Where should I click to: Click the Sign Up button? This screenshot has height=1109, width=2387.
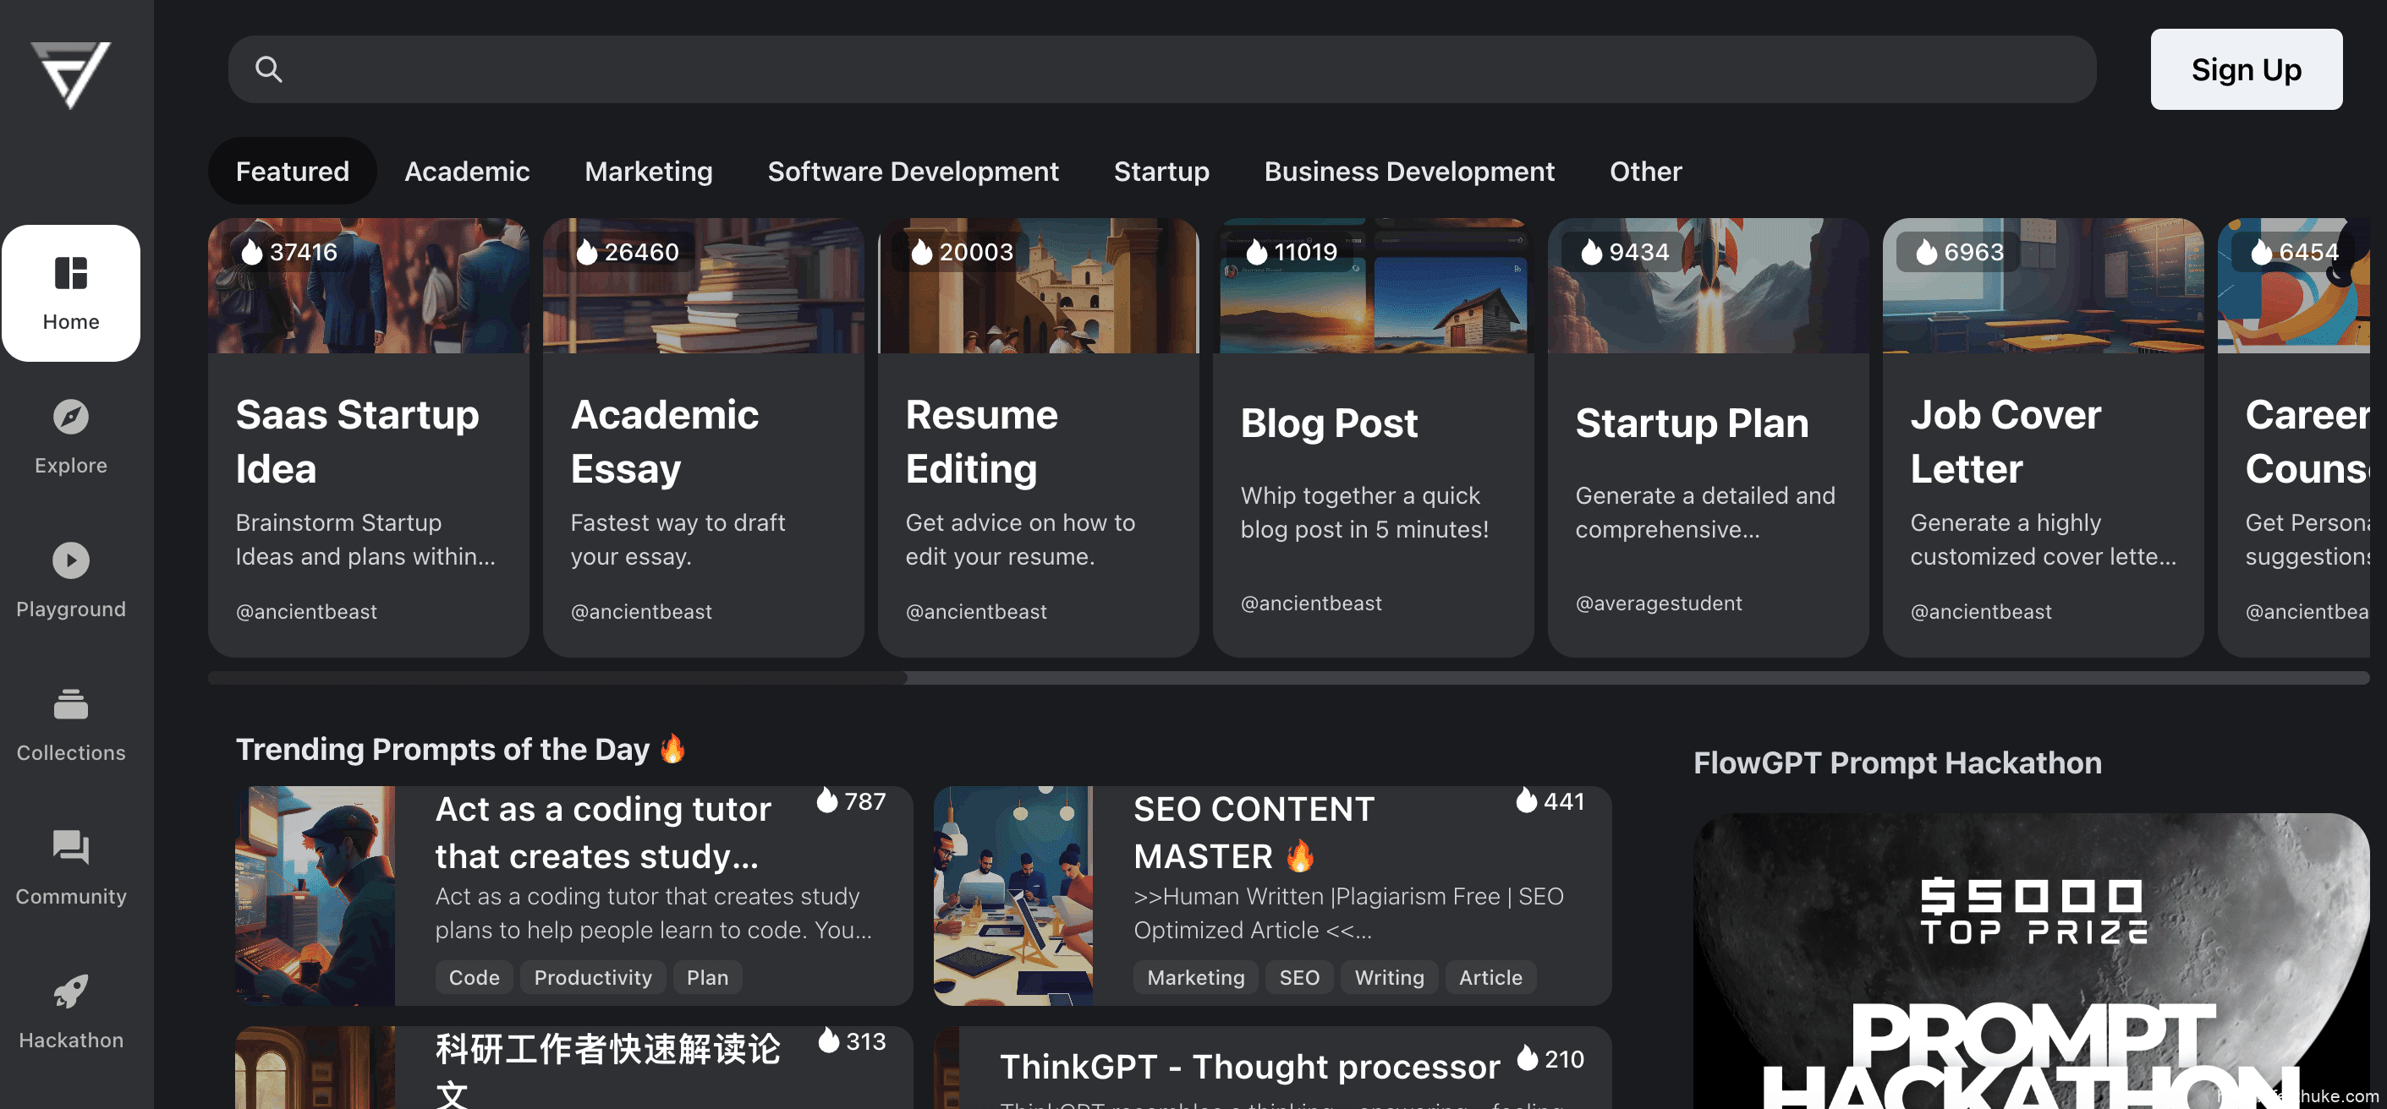2246,69
